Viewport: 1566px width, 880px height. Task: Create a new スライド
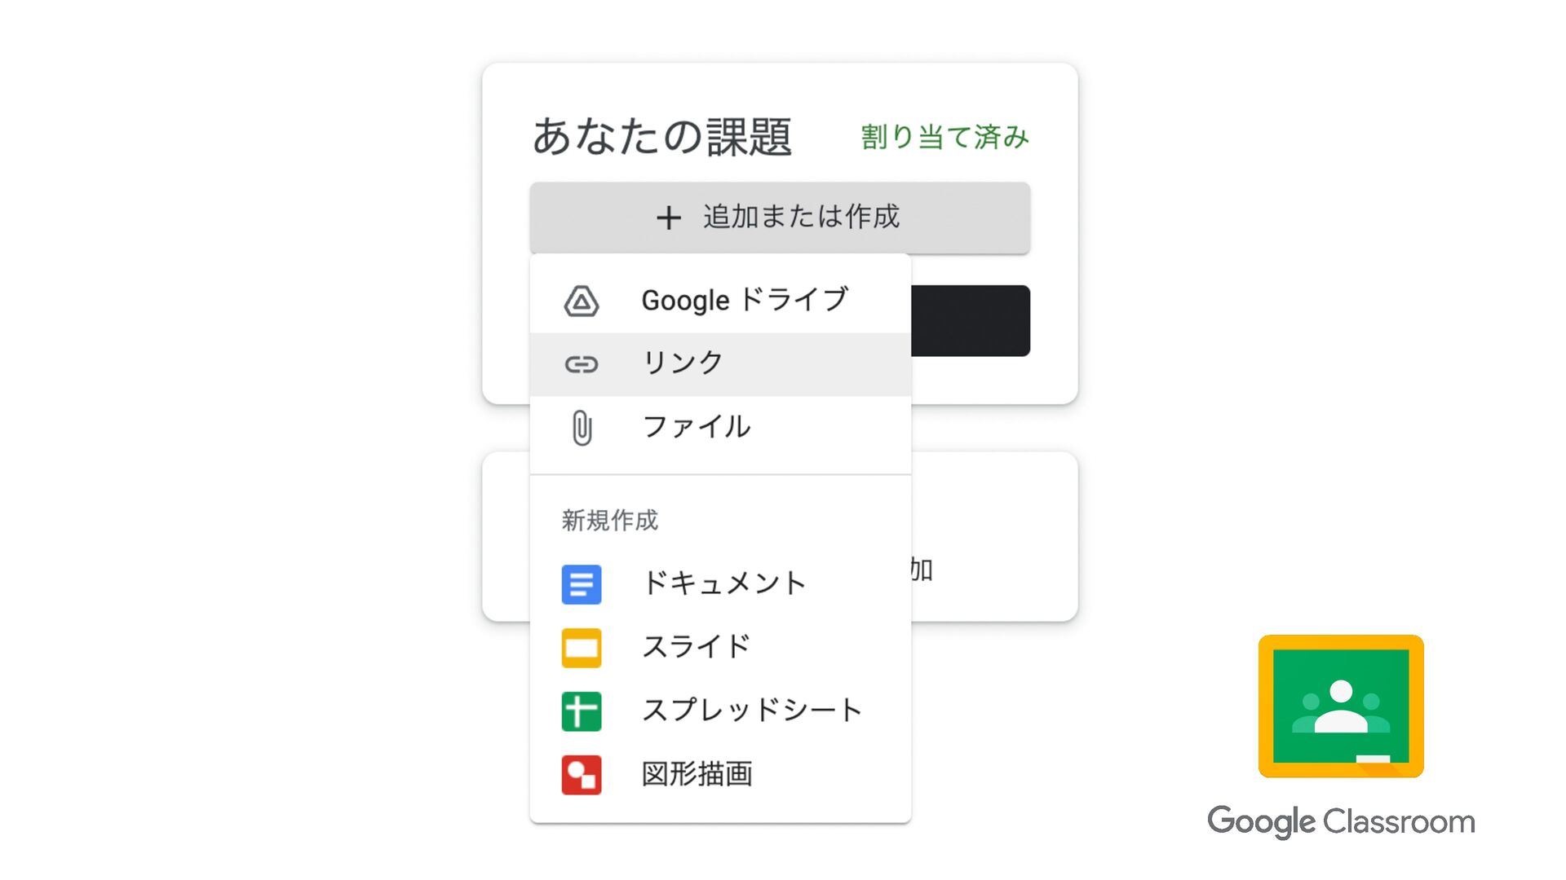point(697,647)
